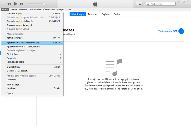
Task: Select Nouveau dossier de playlist
Action: point(32,25)
